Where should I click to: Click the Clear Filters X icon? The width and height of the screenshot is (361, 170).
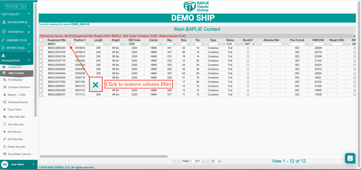[5, 110]
